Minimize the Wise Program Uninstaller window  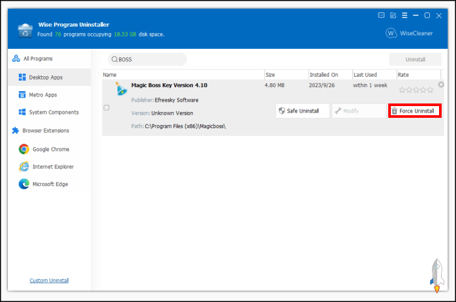click(416, 16)
